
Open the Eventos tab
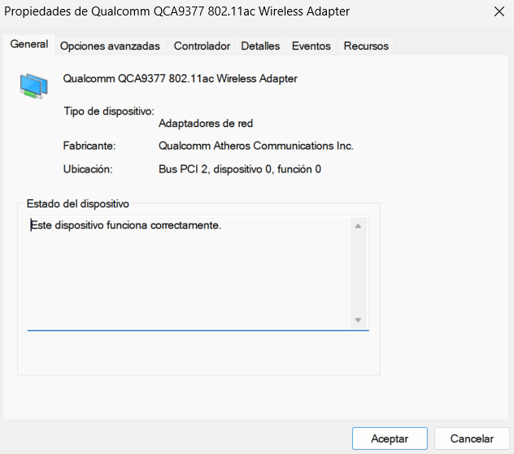coord(311,46)
